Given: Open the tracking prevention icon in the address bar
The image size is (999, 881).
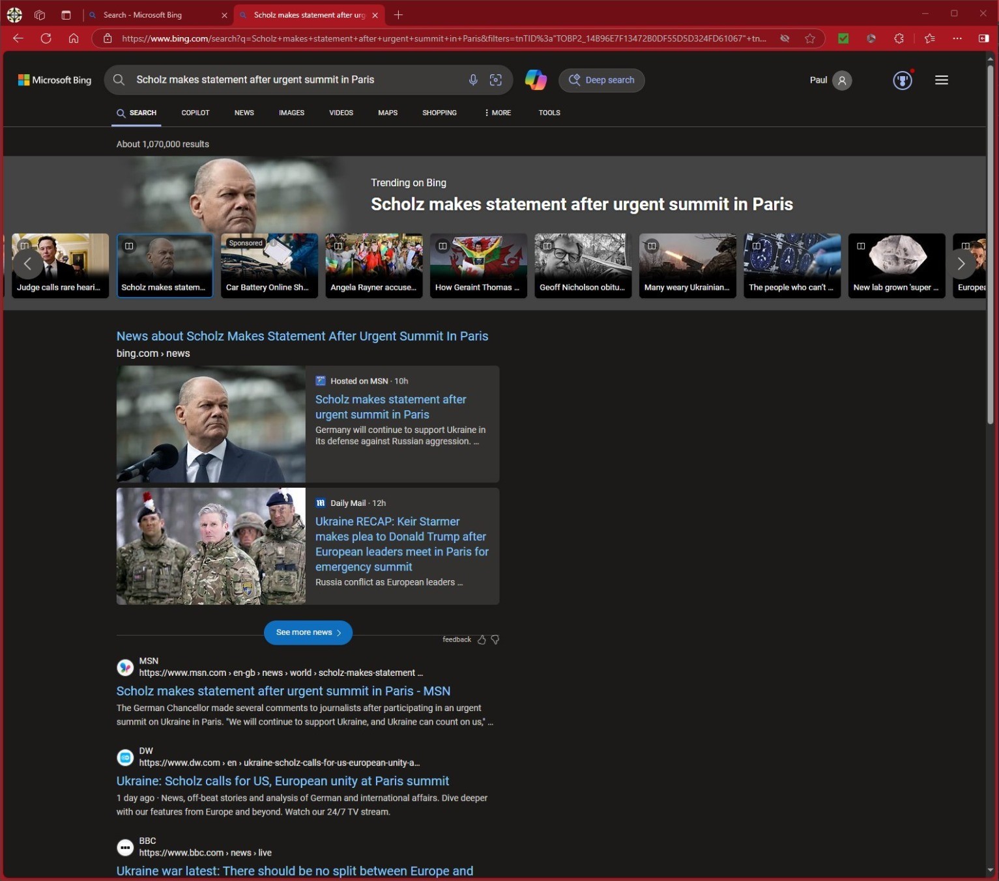Looking at the screenshot, I should tap(785, 38).
